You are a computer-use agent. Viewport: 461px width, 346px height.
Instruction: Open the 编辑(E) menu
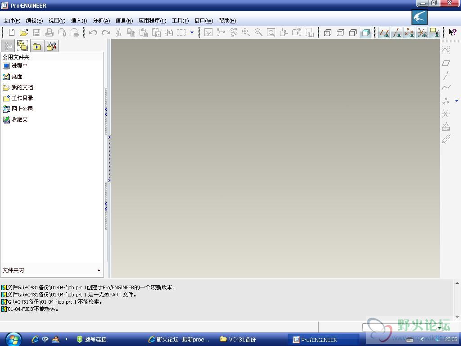[x=34, y=21]
